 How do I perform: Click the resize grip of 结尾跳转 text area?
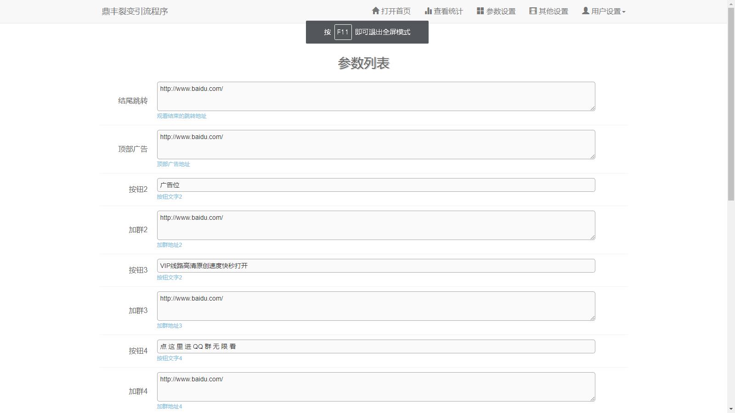(593, 108)
